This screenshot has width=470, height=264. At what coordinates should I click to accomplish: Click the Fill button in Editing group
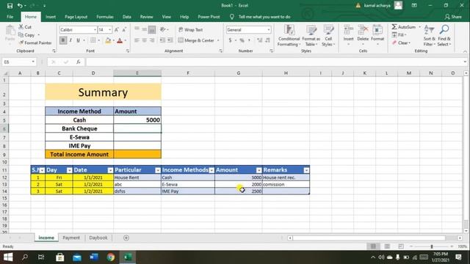pos(399,35)
